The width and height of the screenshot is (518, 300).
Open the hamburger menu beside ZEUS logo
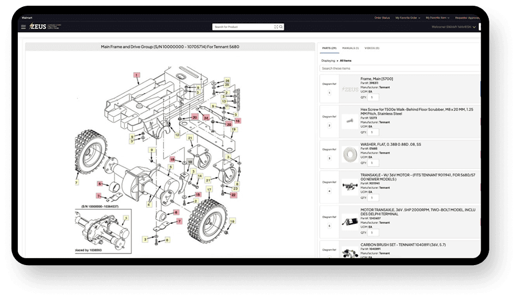(x=23, y=27)
